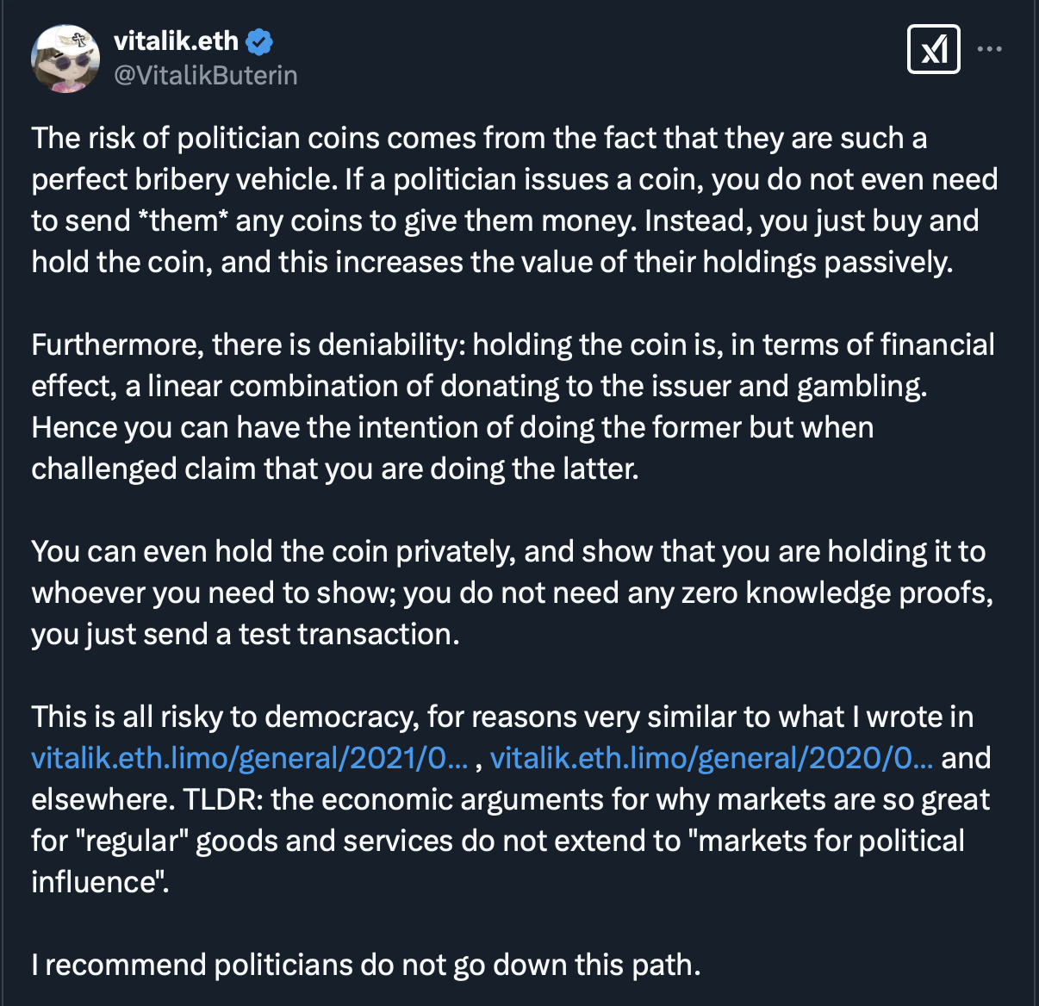The height and width of the screenshot is (1006, 1039).
Task: Open the three-dot more options menu
Action: (x=990, y=49)
